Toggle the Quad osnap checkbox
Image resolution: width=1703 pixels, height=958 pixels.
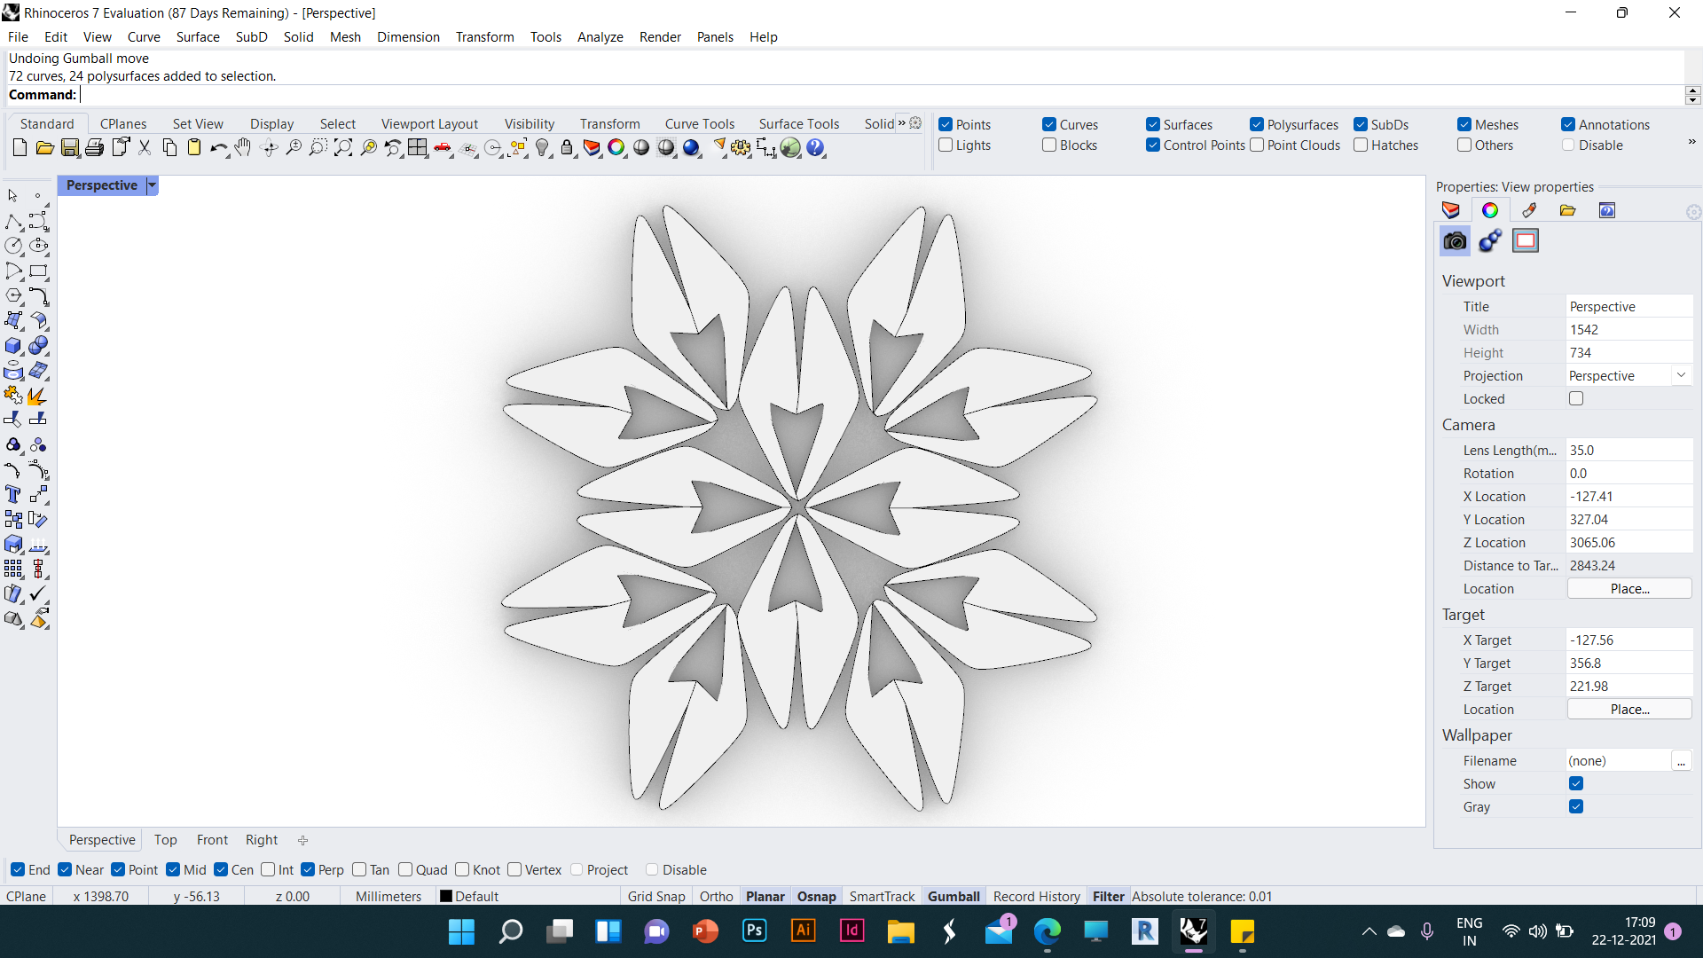click(x=405, y=870)
